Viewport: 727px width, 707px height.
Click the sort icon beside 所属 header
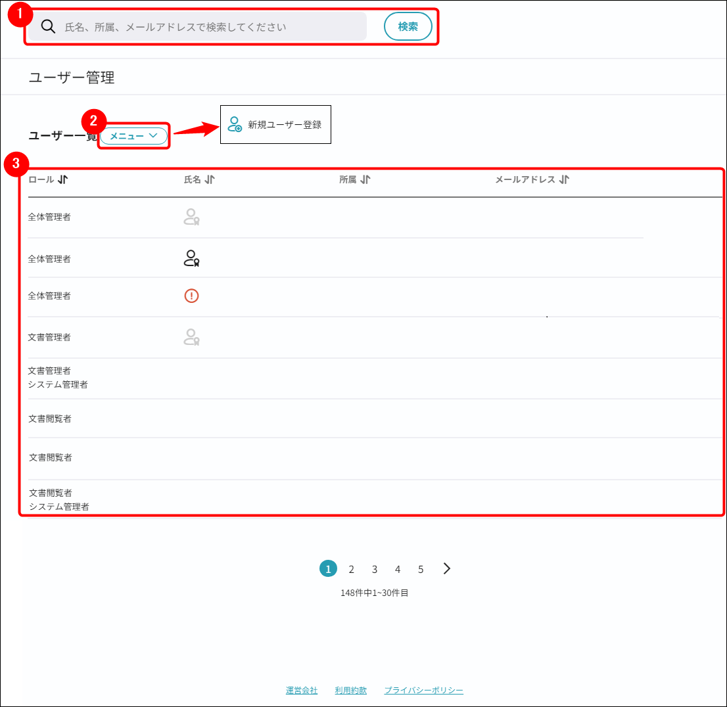[x=365, y=179]
